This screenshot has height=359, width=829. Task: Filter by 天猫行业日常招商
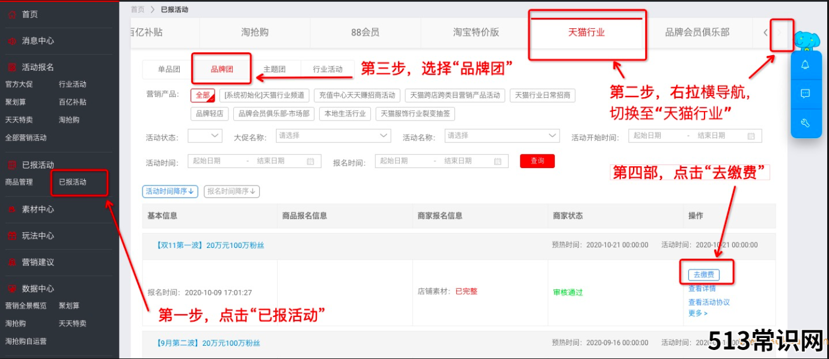click(542, 95)
